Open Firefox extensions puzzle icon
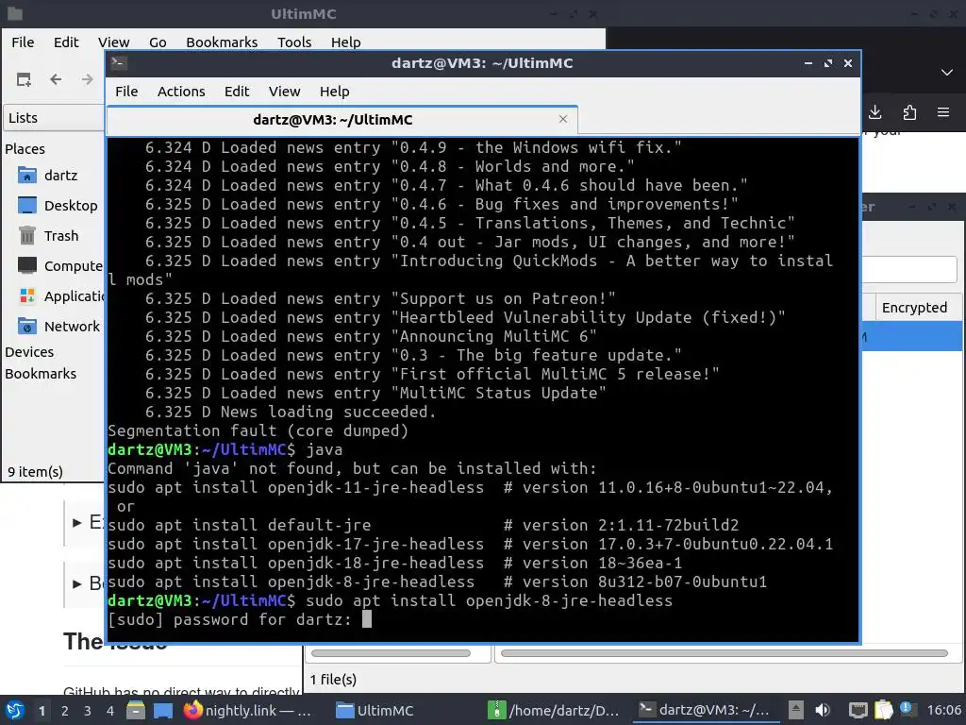The image size is (966, 725). click(909, 112)
